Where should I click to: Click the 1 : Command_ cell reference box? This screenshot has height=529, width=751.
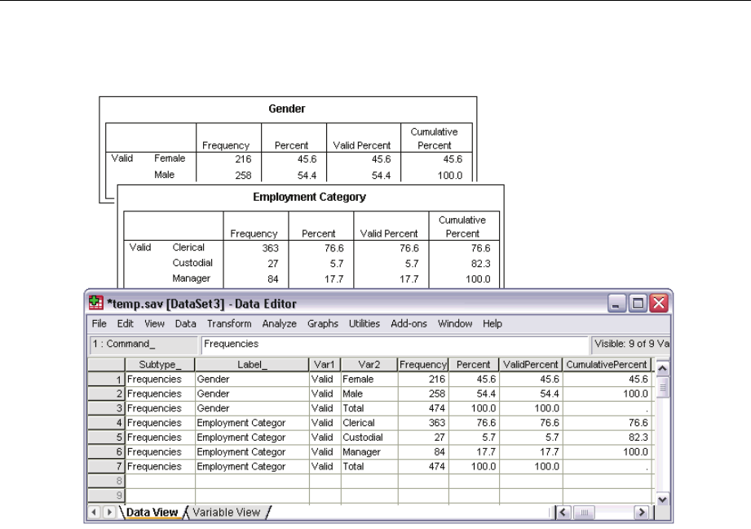click(x=144, y=345)
